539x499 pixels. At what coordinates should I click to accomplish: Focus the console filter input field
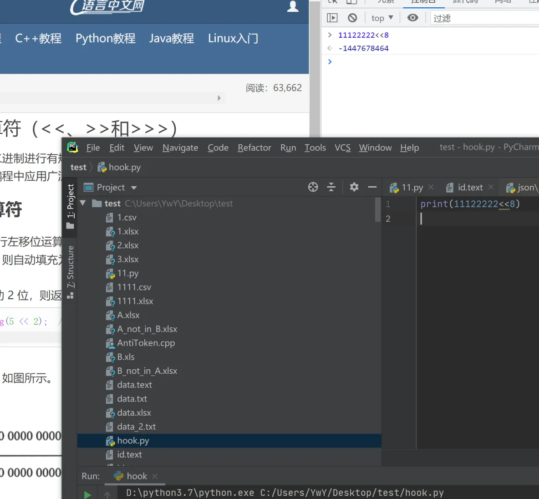[485, 18]
